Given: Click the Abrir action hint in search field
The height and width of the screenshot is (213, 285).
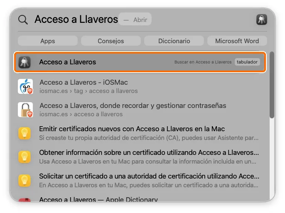Looking at the screenshot, I should [x=135, y=19].
